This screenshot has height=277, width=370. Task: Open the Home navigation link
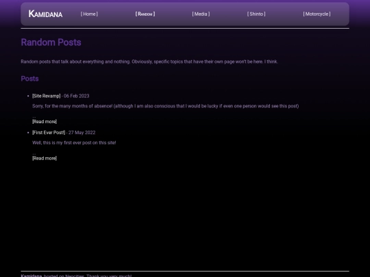89,14
